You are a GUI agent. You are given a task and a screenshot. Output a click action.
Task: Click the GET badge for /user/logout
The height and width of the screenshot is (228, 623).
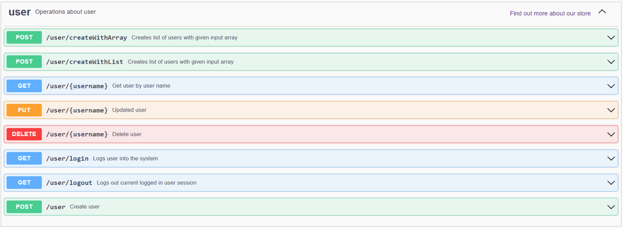pos(24,183)
